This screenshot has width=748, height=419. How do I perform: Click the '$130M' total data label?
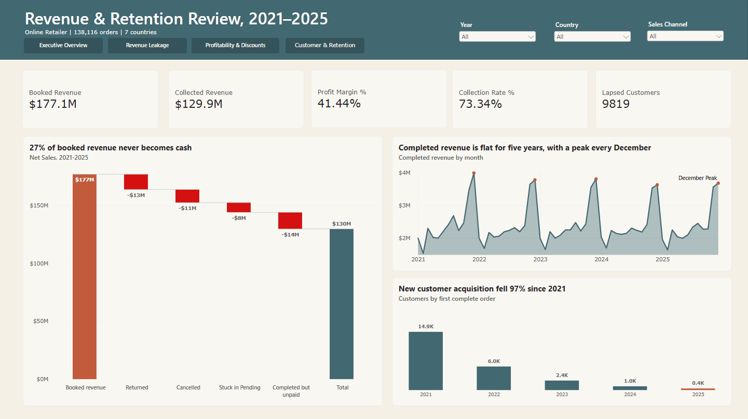(342, 224)
